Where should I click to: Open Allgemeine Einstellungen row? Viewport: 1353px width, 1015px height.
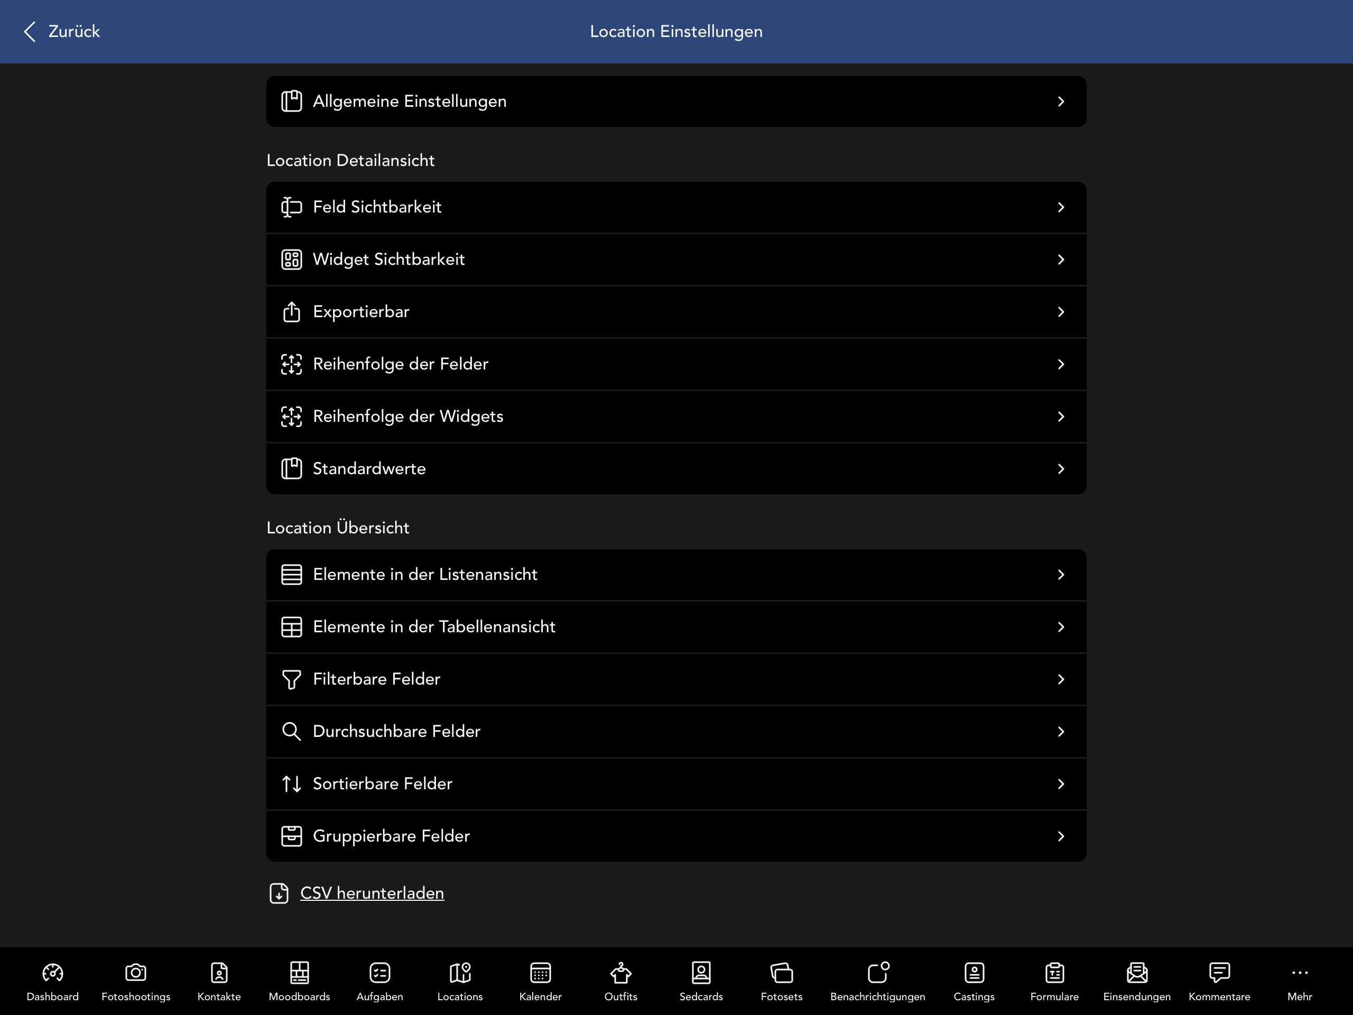click(x=676, y=101)
